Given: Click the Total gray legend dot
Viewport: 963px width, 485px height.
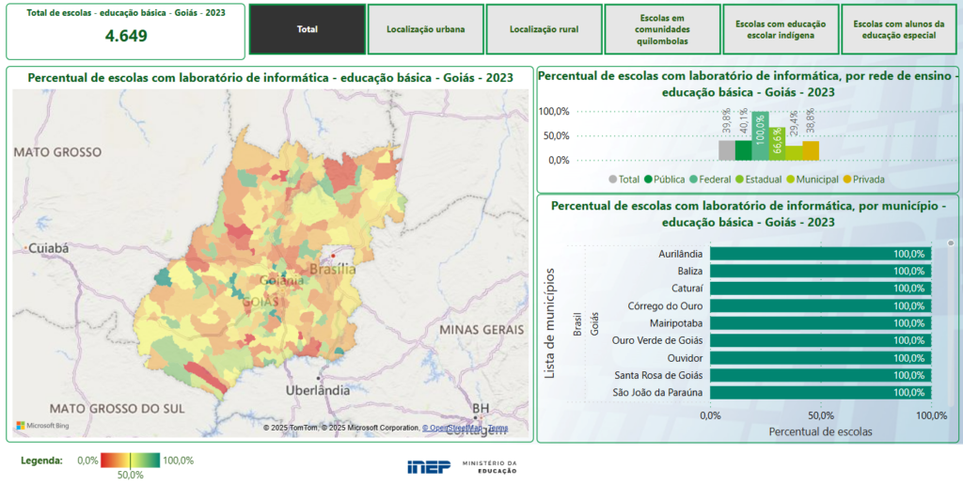Looking at the screenshot, I should (612, 180).
